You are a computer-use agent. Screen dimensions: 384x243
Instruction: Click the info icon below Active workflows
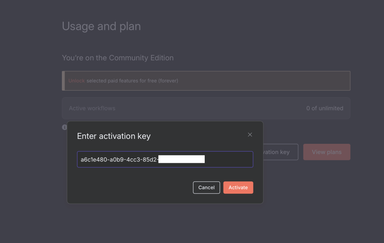pos(64,127)
